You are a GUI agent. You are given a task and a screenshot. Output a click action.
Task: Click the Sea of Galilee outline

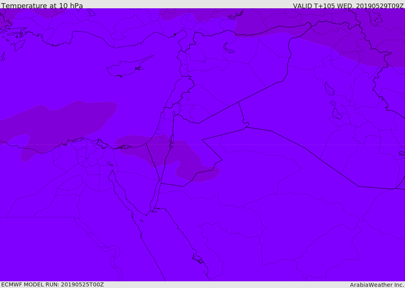point(174,114)
